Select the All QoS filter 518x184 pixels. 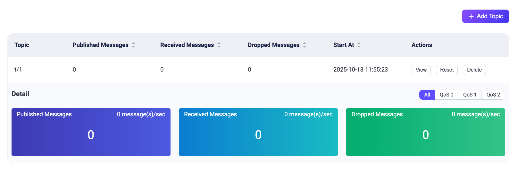coord(427,95)
